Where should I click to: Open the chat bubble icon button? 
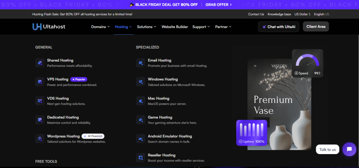click(349, 149)
